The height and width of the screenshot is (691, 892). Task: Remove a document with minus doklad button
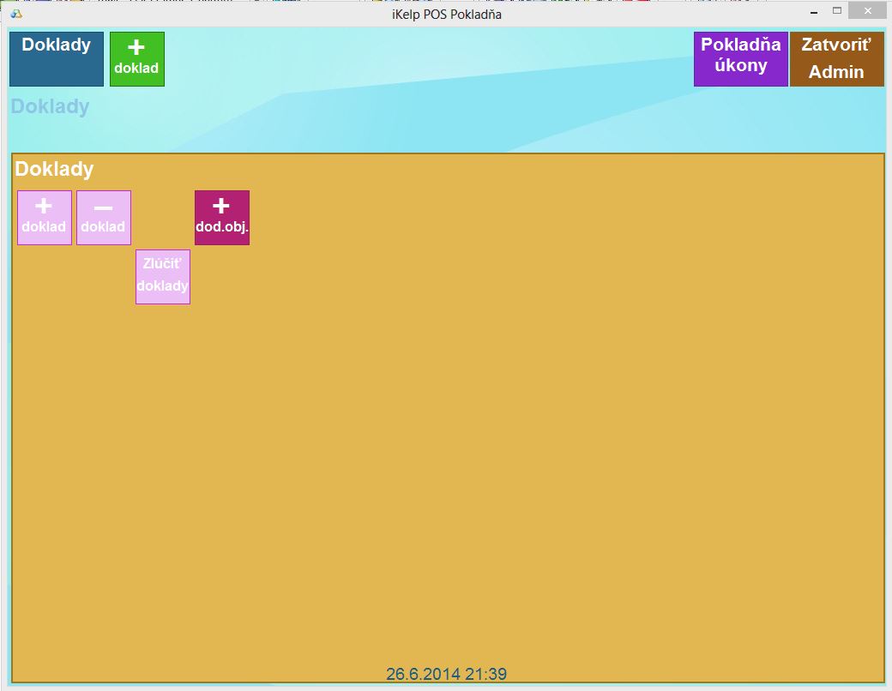coord(104,218)
